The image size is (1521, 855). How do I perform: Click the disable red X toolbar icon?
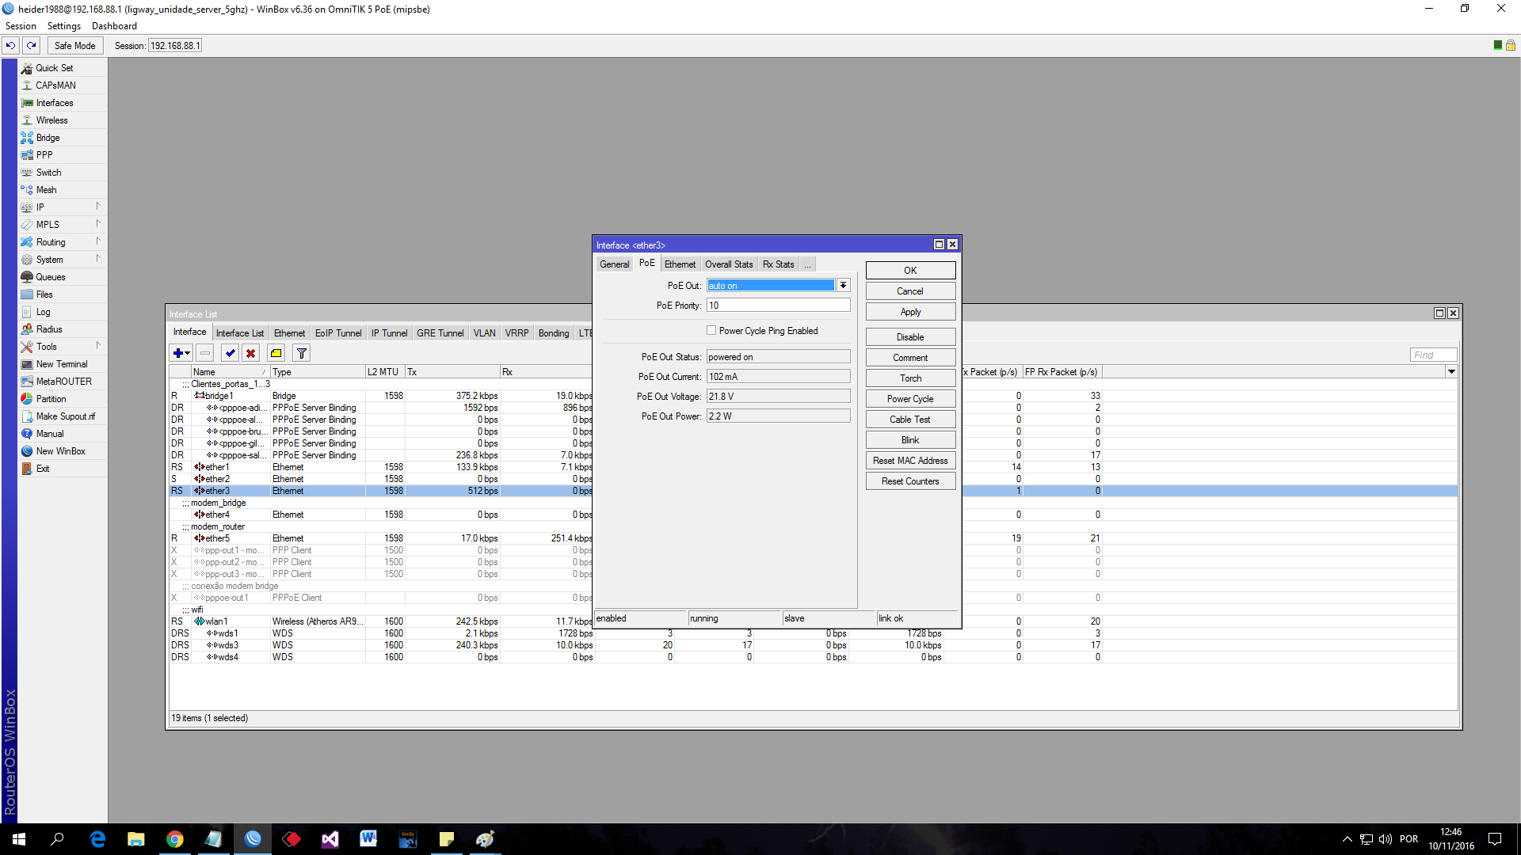(x=250, y=353)
